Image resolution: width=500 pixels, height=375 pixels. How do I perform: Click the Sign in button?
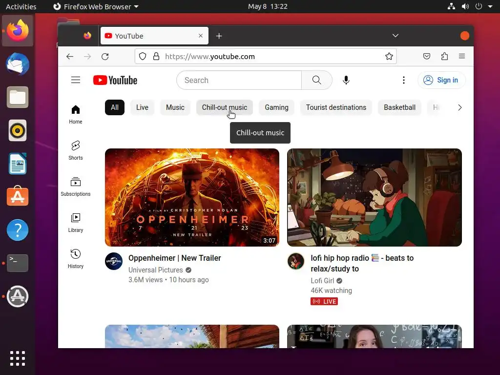tap(441, 80)
